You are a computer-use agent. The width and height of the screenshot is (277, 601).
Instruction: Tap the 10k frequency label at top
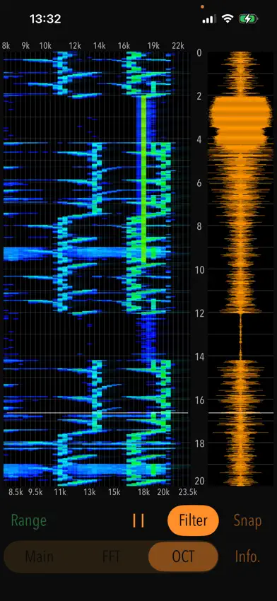[46, 46]
